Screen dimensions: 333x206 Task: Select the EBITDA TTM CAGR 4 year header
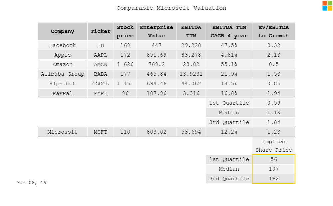point(229,31)
